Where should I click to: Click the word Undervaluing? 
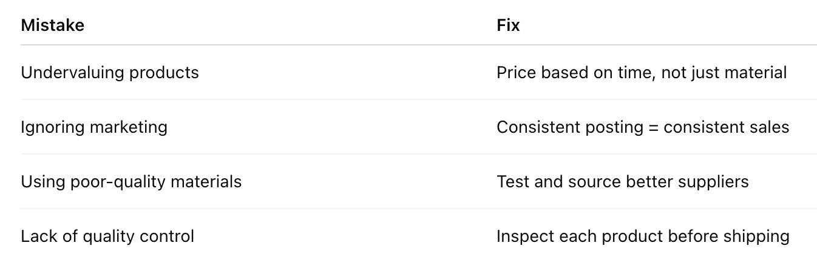pos(64,72)
